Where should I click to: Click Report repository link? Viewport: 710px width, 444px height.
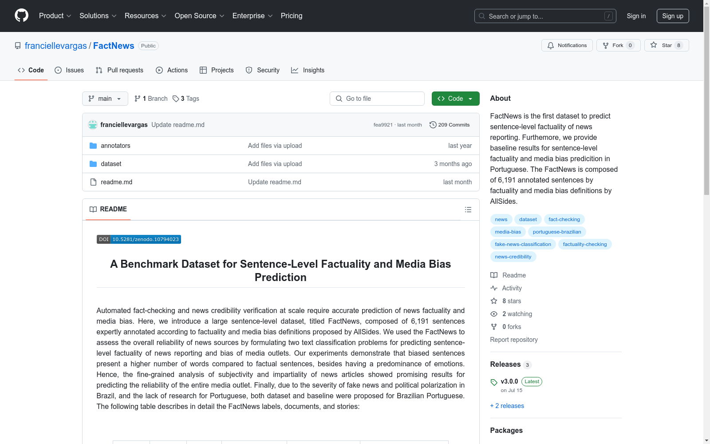click(x=514, y=340)
